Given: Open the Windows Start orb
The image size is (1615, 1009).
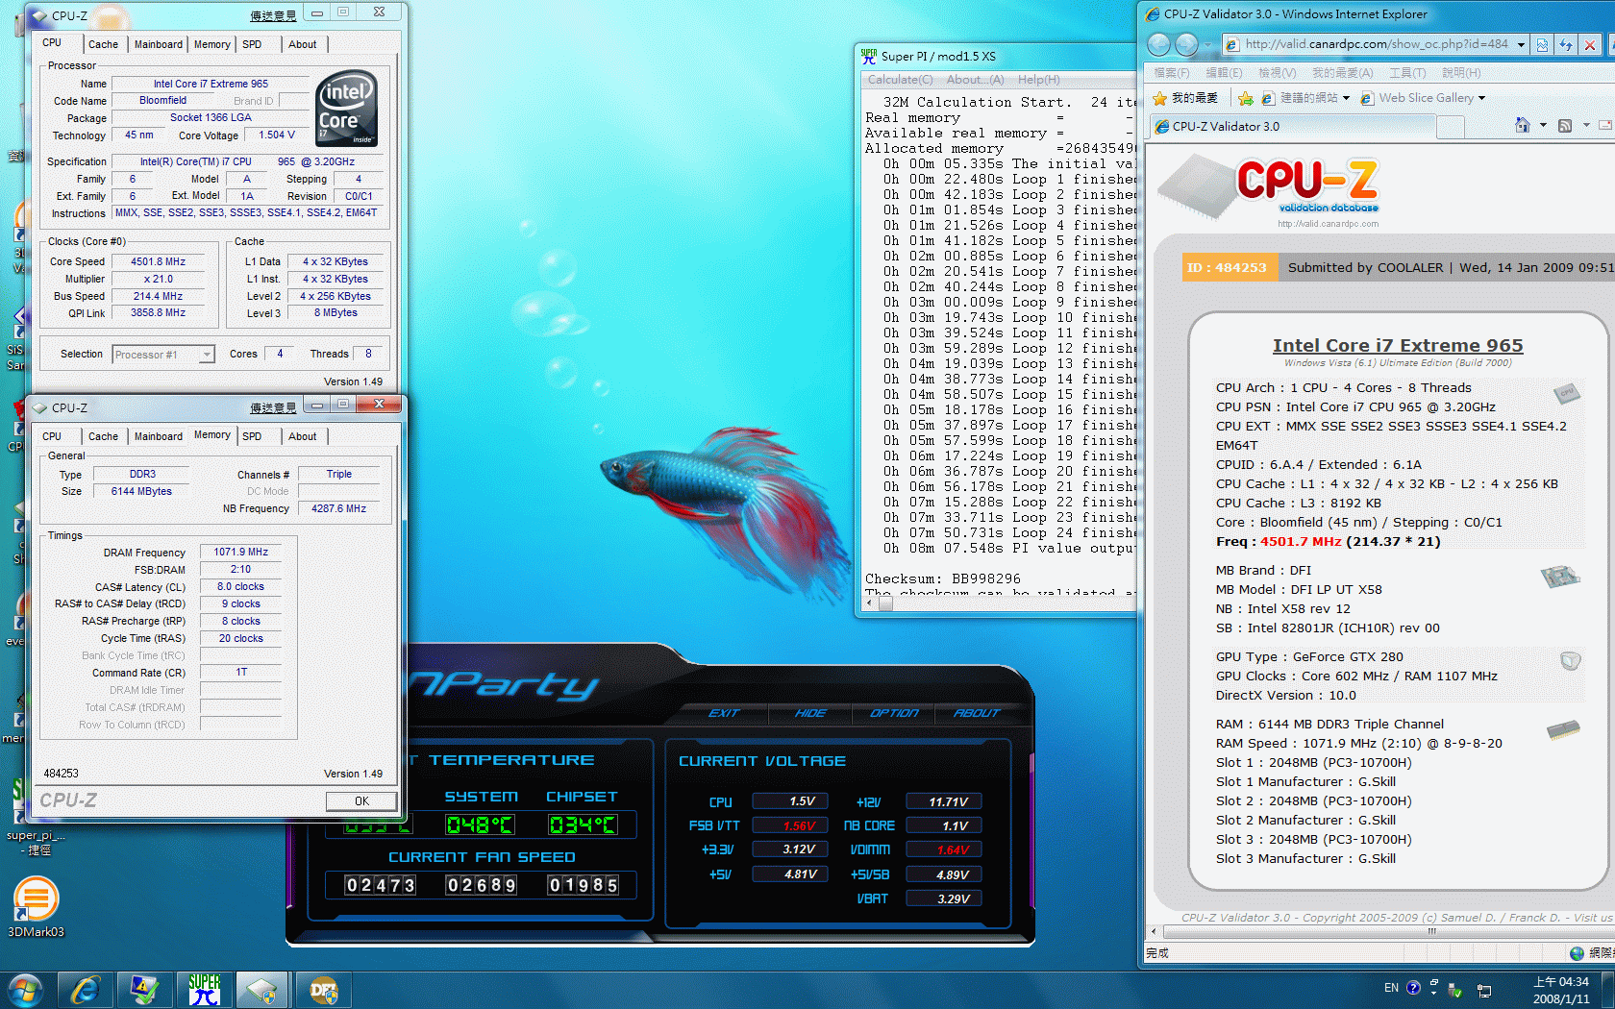Looking at the screenshot, I should [x=25, y=990].
